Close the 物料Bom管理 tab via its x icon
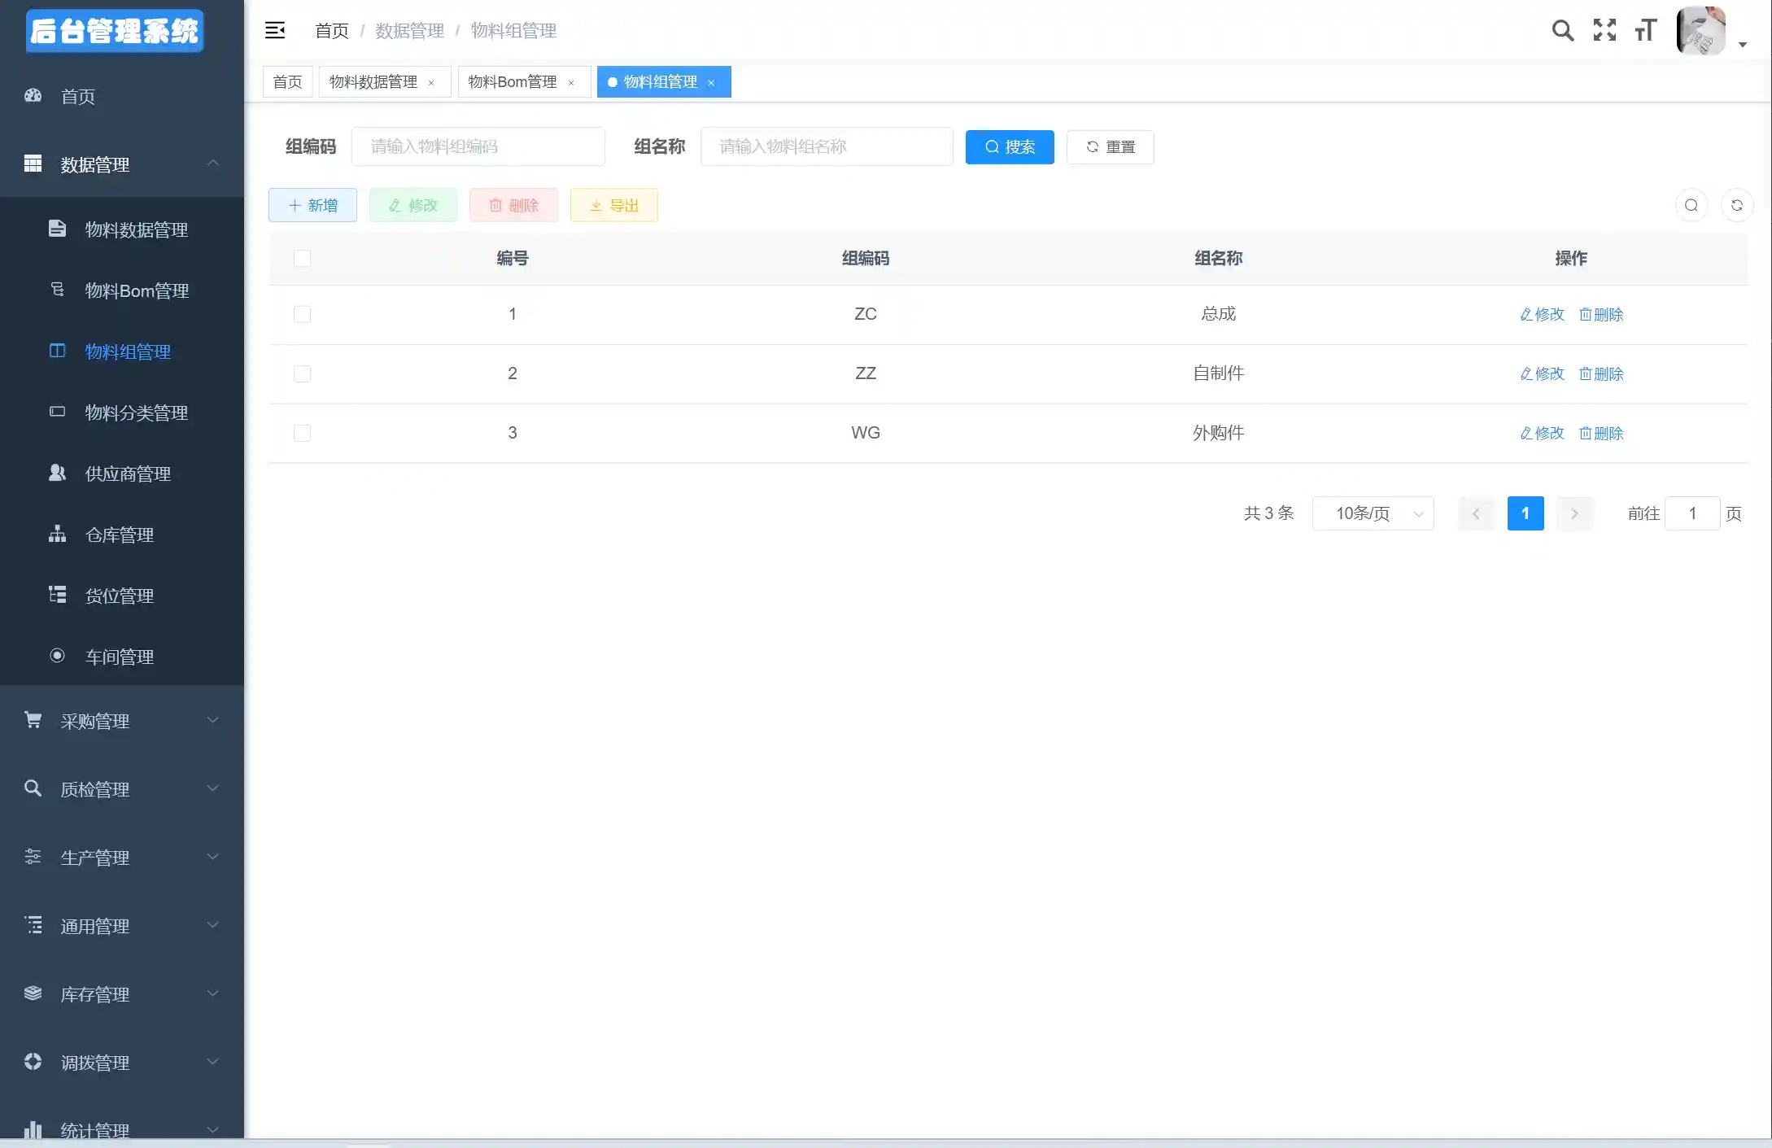Viewport: 1772px width, 1148px height. [571, 83]
